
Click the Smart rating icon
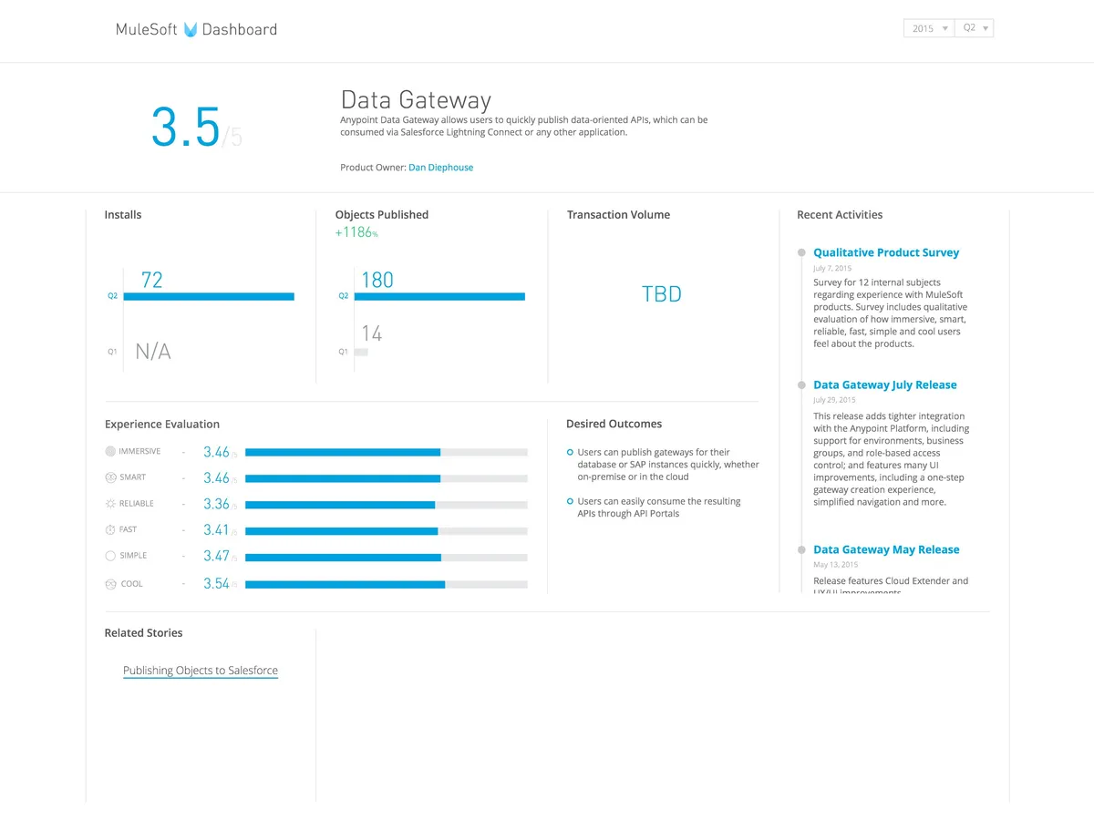110,477
